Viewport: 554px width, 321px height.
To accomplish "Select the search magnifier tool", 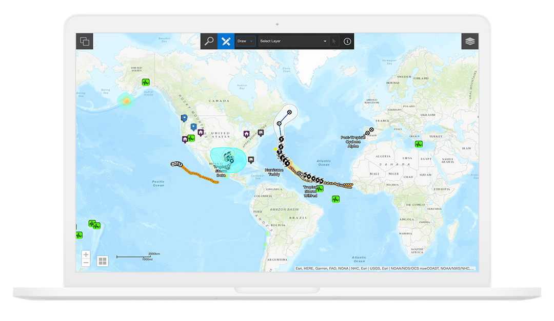I will pos(209,41).
